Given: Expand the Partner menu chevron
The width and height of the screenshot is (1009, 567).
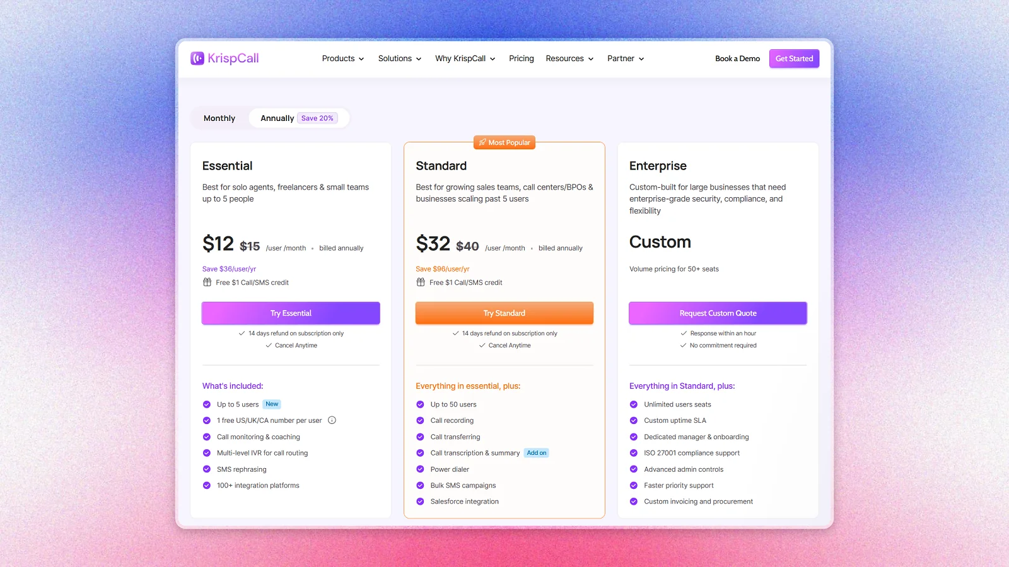Looking at the screenshot, I should [x=641, y=59].
